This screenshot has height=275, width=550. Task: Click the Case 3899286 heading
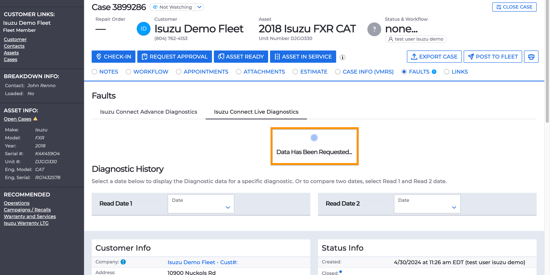(x=119, y=7)
